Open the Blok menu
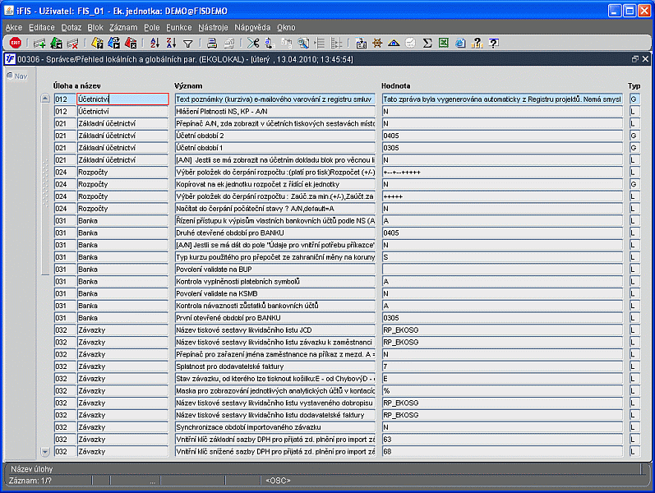 [x=95, y=28]
